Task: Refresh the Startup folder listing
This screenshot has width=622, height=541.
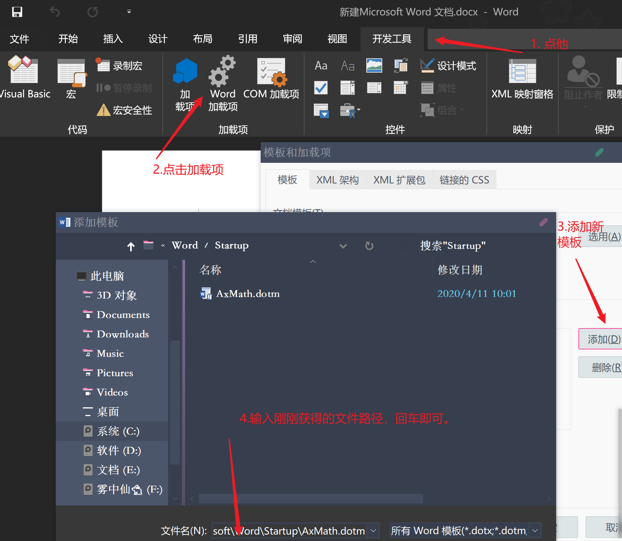Action: 369,246
